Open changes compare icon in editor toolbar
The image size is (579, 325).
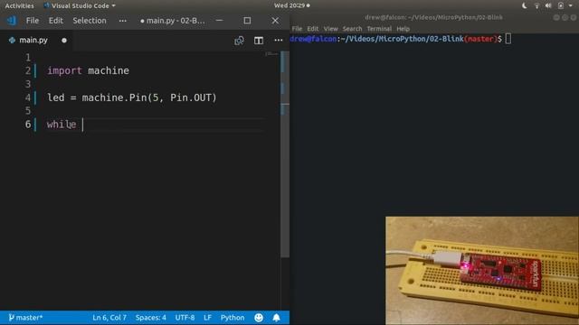[239, 41]
